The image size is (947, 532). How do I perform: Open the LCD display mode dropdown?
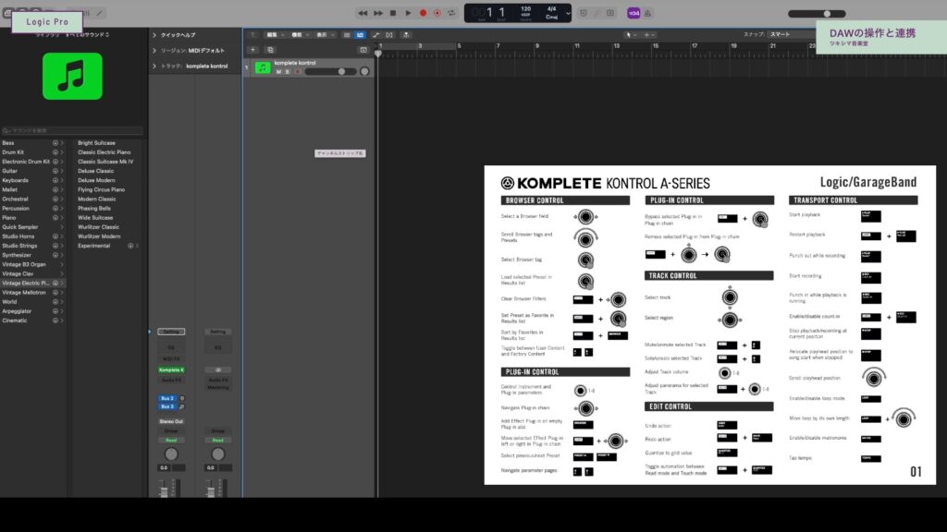568,13
